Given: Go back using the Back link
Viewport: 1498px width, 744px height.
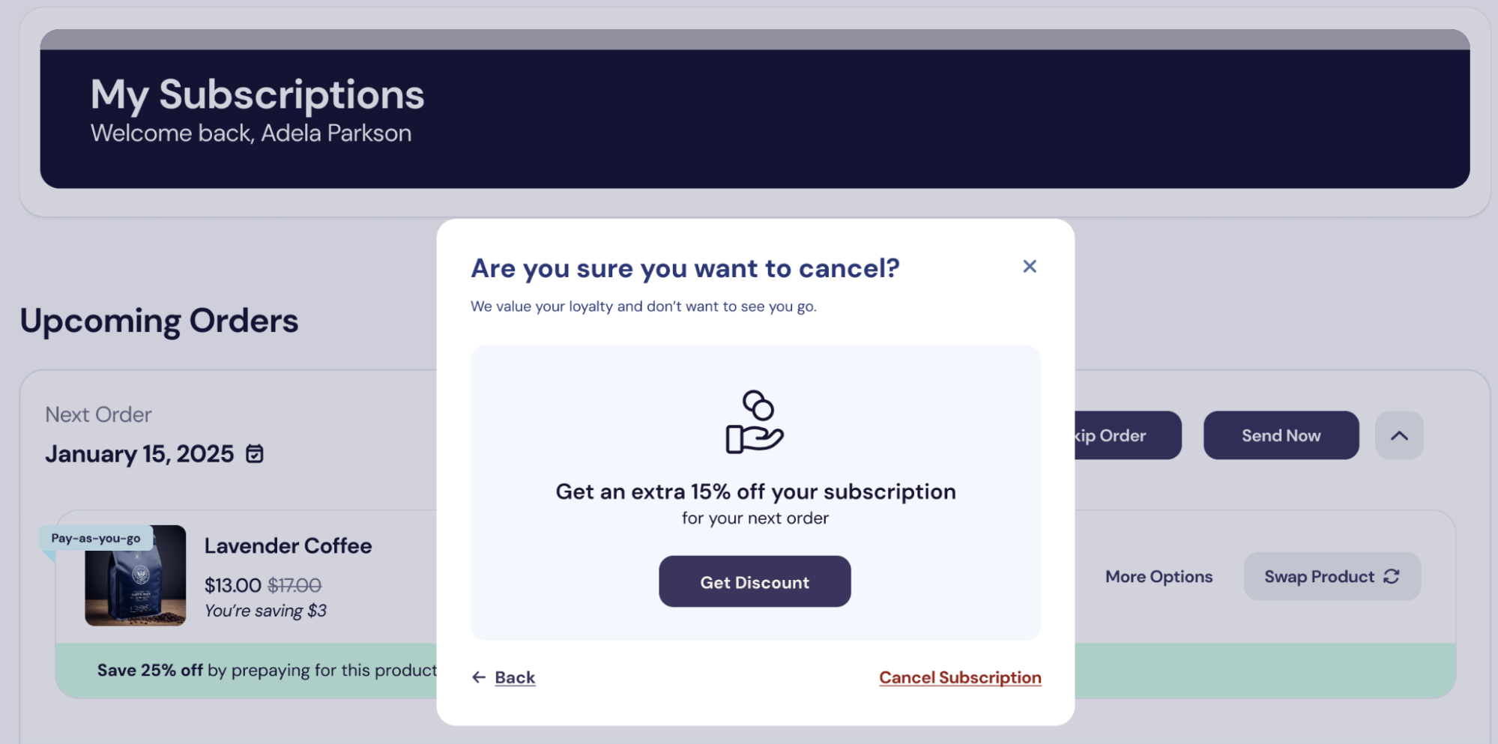Looking at the screenshot, I should 515,677.
